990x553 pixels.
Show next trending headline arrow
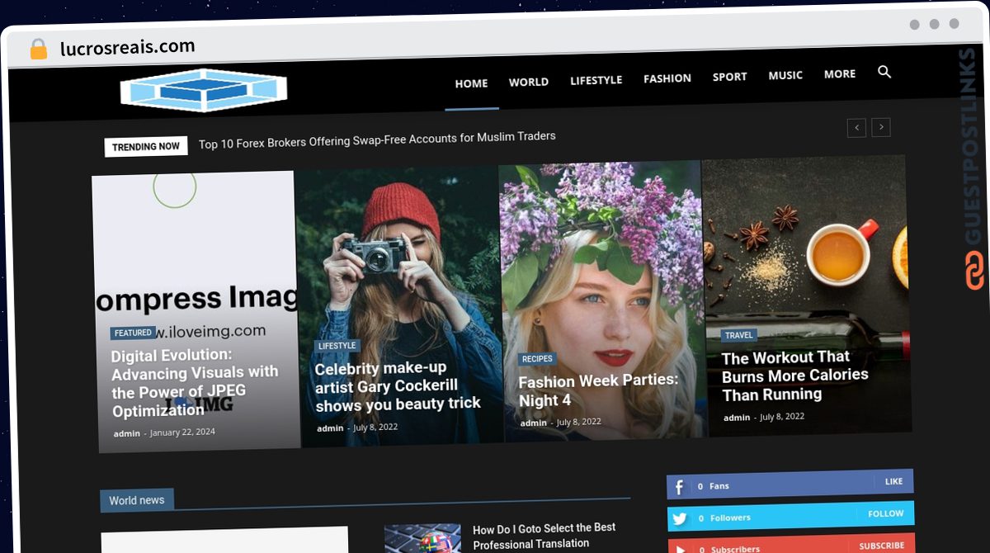point(881,127)
